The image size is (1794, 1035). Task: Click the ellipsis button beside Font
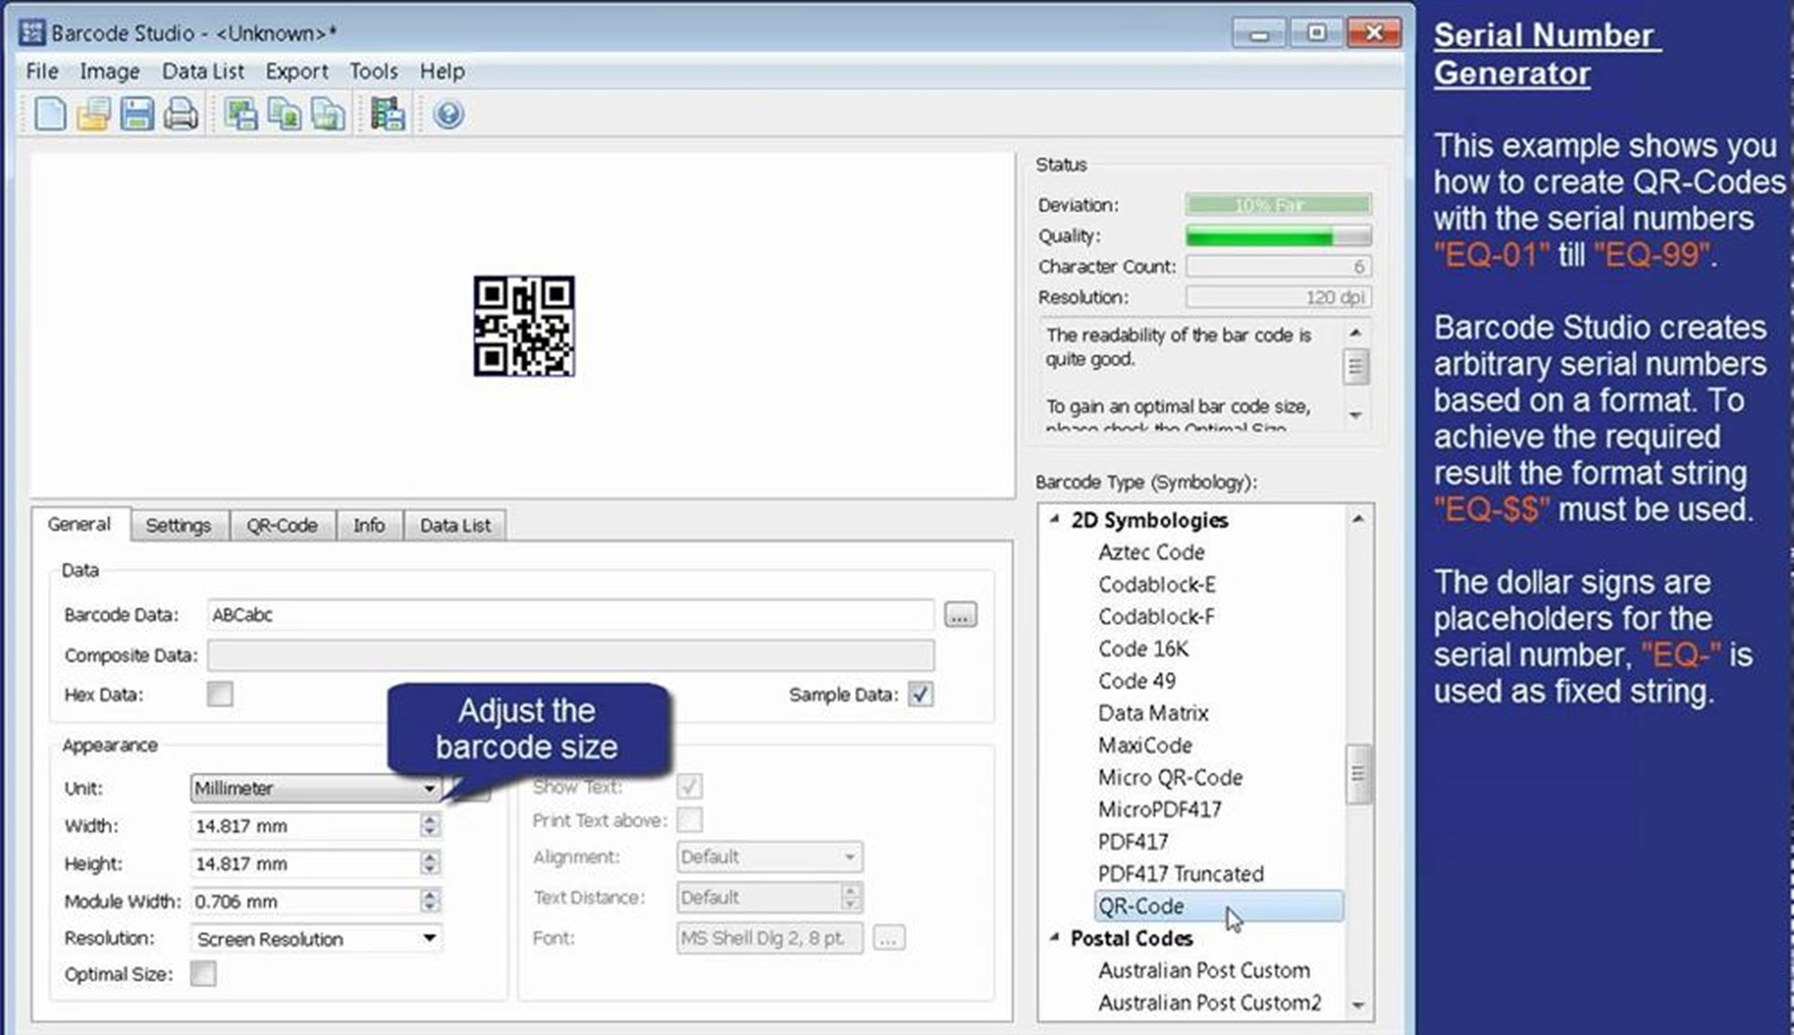(888, 938)
